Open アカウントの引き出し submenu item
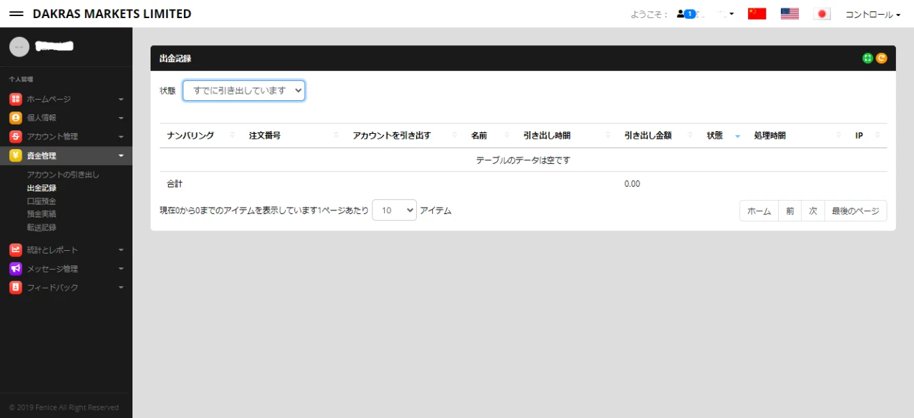The height and width of the screenshot is (418, 914). [63, 175]
